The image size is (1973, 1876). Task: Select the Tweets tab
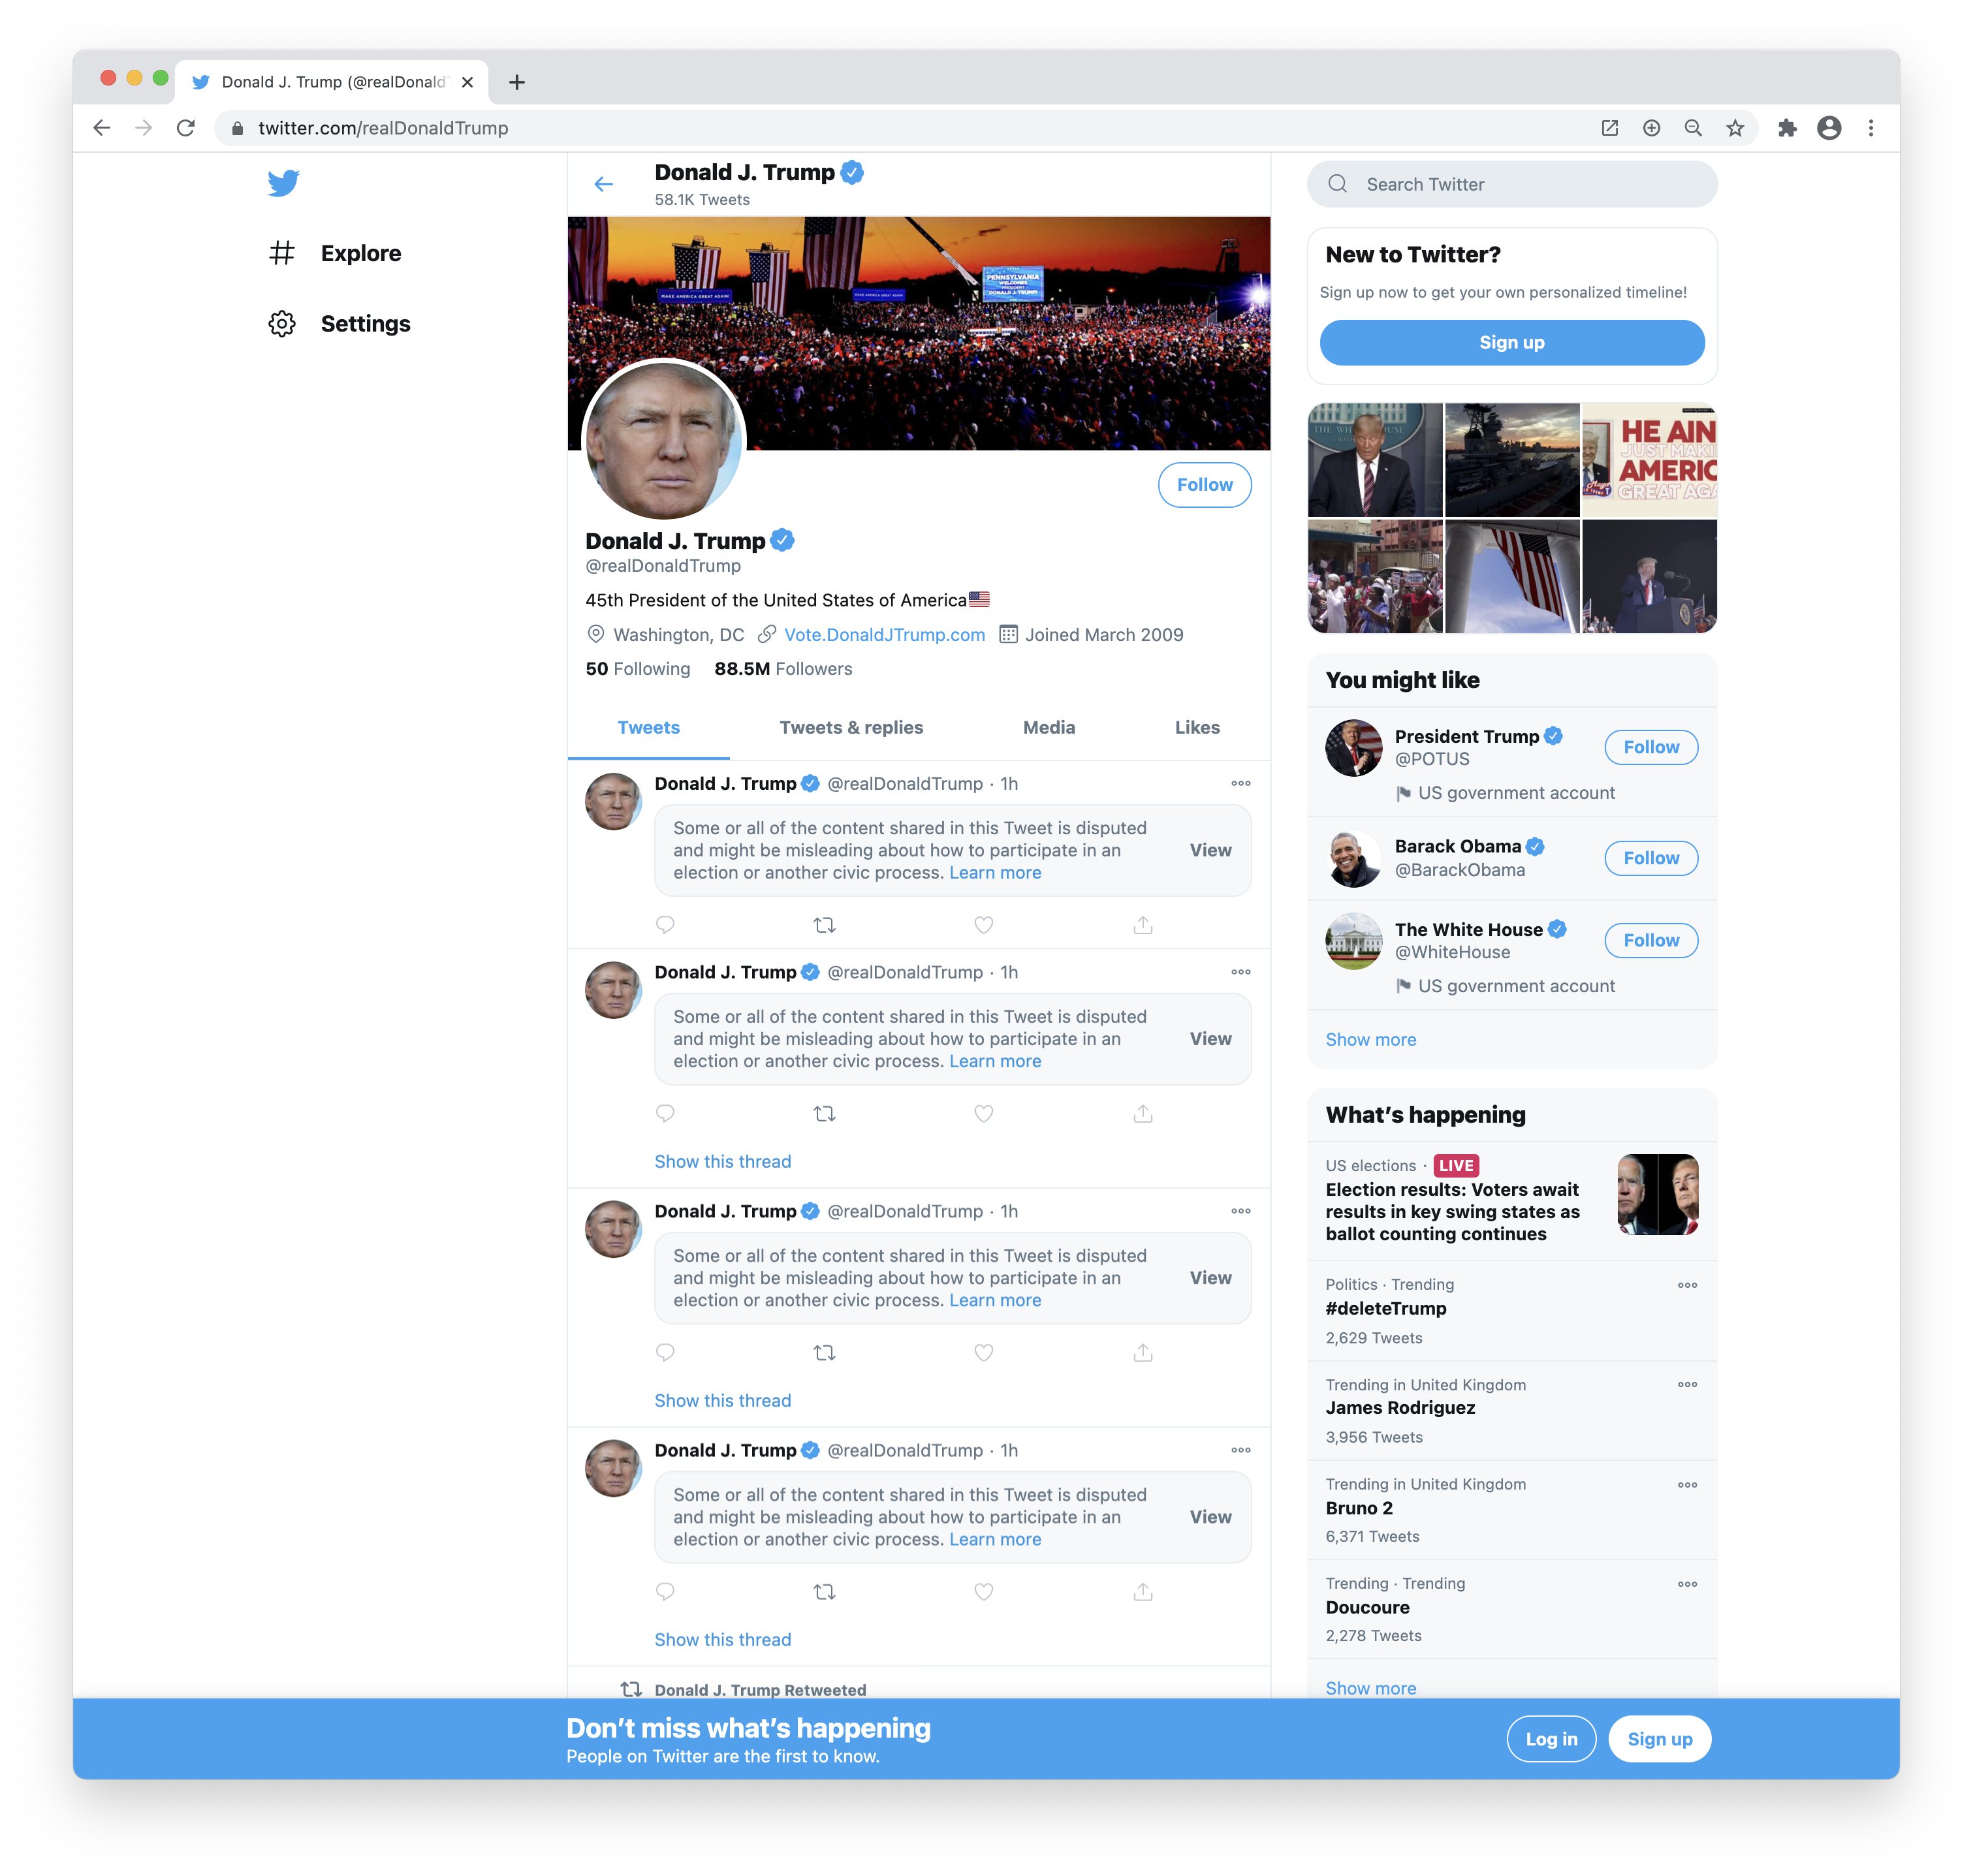648,728
